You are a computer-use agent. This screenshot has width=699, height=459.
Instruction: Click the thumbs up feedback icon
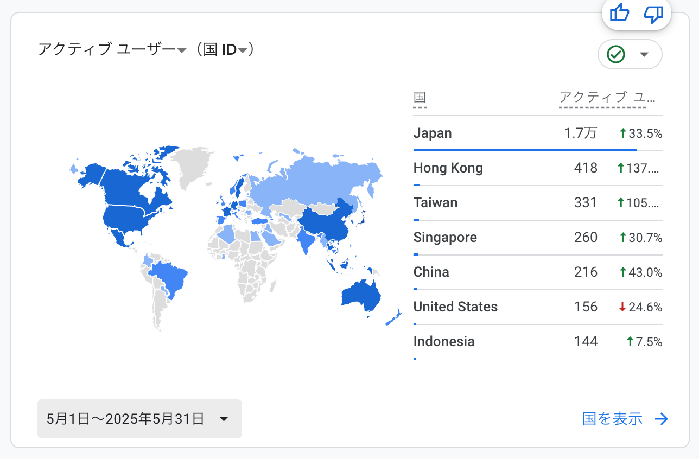[x=619, y=13]
